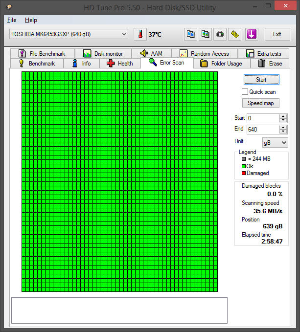The image size is (300, 332).
Task: Open the TOSHIBA drive selection dropdown
Action: coord(69,34)
